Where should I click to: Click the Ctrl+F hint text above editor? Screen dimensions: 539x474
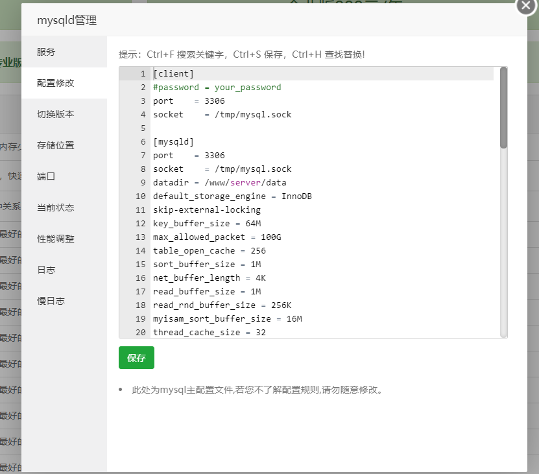coord(242,54)
